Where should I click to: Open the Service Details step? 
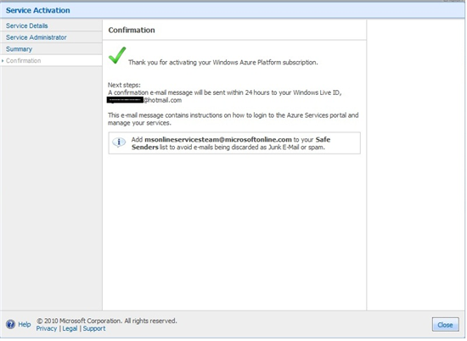27,26
